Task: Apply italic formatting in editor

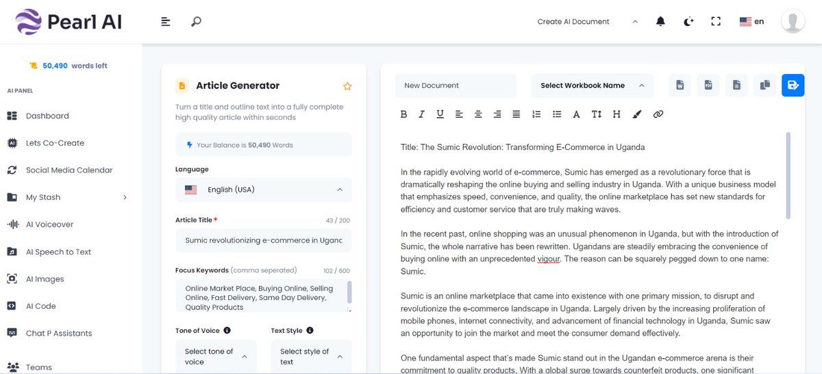Action: point(422,114)
